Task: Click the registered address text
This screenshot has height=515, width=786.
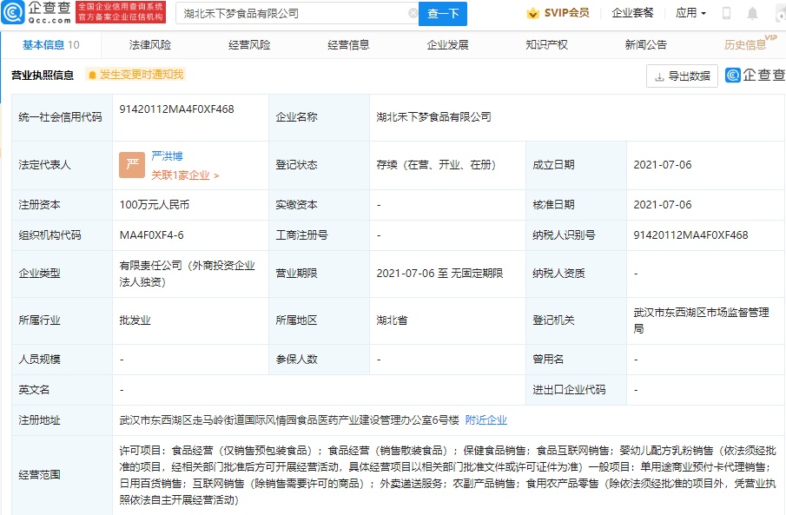Action: pos(288,420)
